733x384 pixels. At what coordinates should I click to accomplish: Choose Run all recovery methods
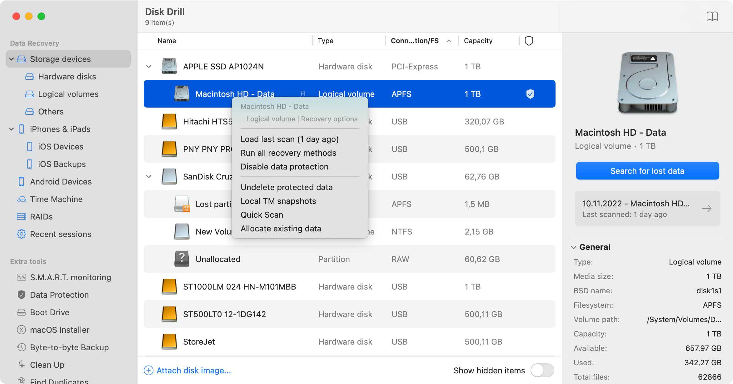288,153
